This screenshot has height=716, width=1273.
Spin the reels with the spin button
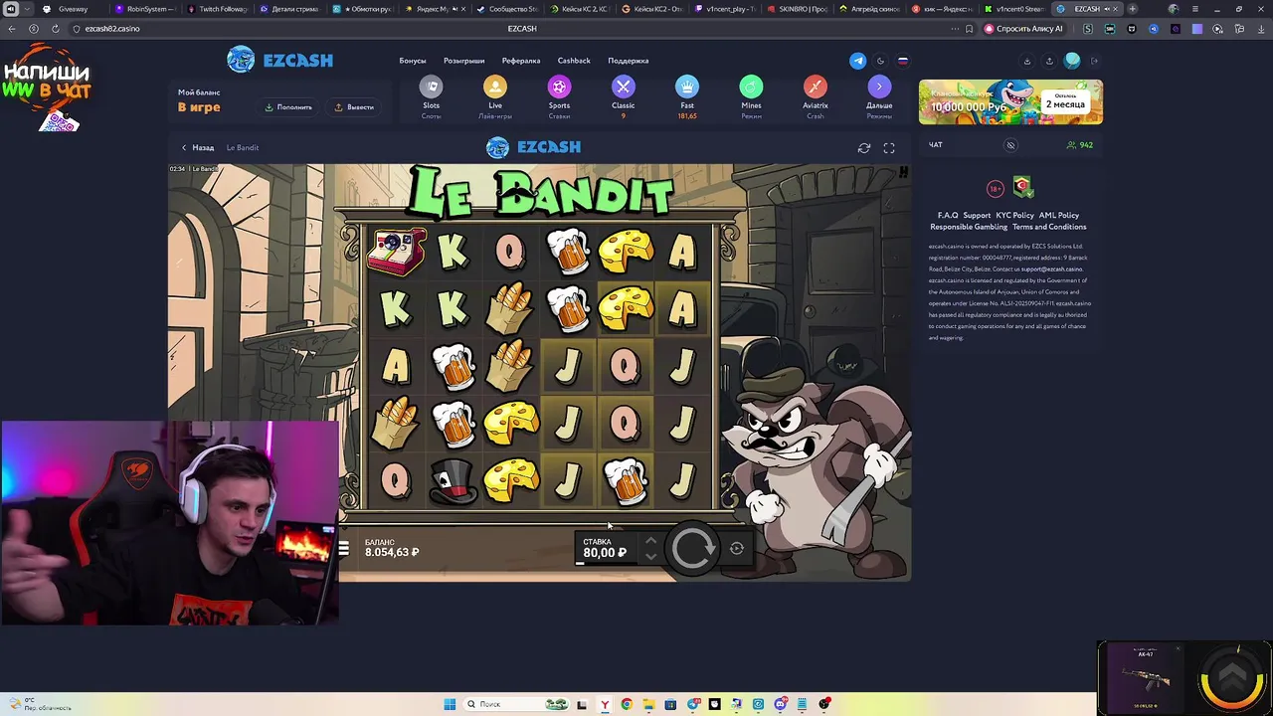pos(693,548)
